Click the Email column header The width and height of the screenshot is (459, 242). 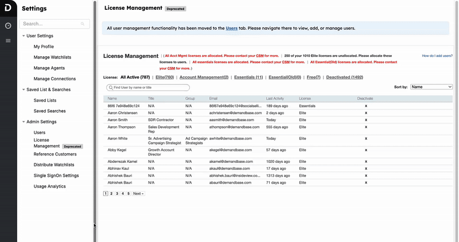click(213, 99)
